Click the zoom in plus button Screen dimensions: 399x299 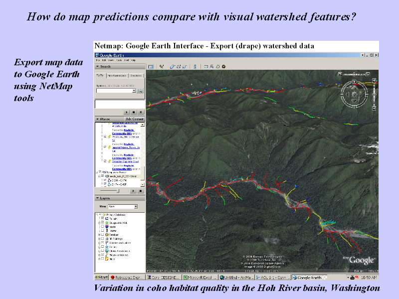pos(374,81)
